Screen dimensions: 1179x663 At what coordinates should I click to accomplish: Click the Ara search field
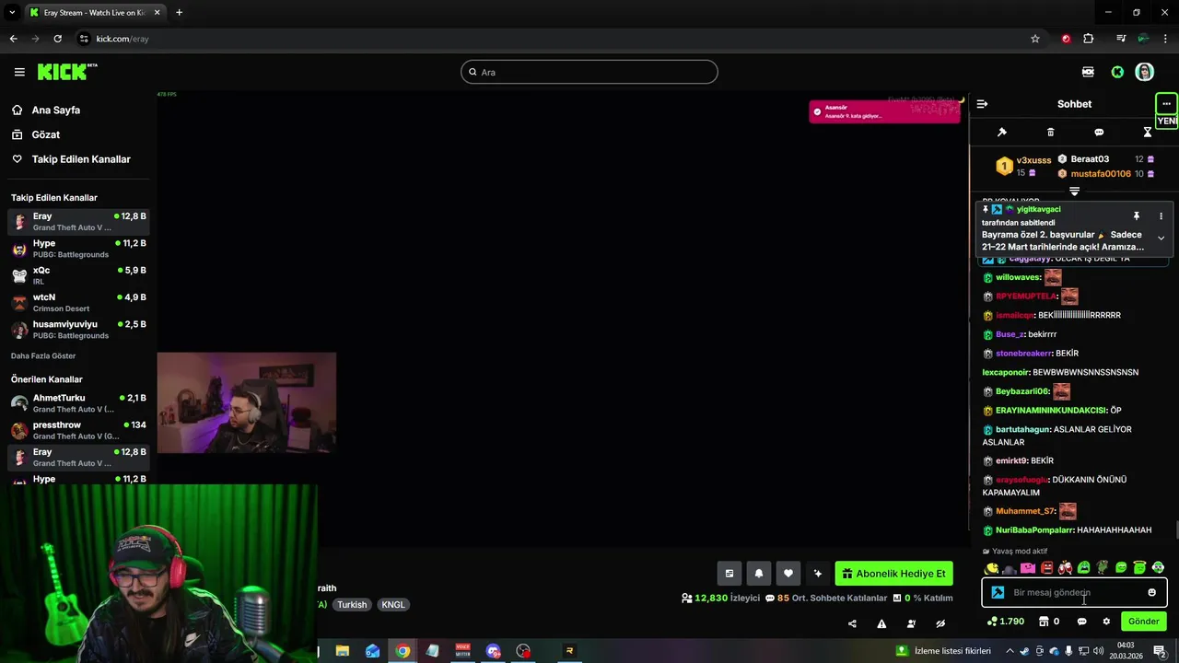(589, 72)
